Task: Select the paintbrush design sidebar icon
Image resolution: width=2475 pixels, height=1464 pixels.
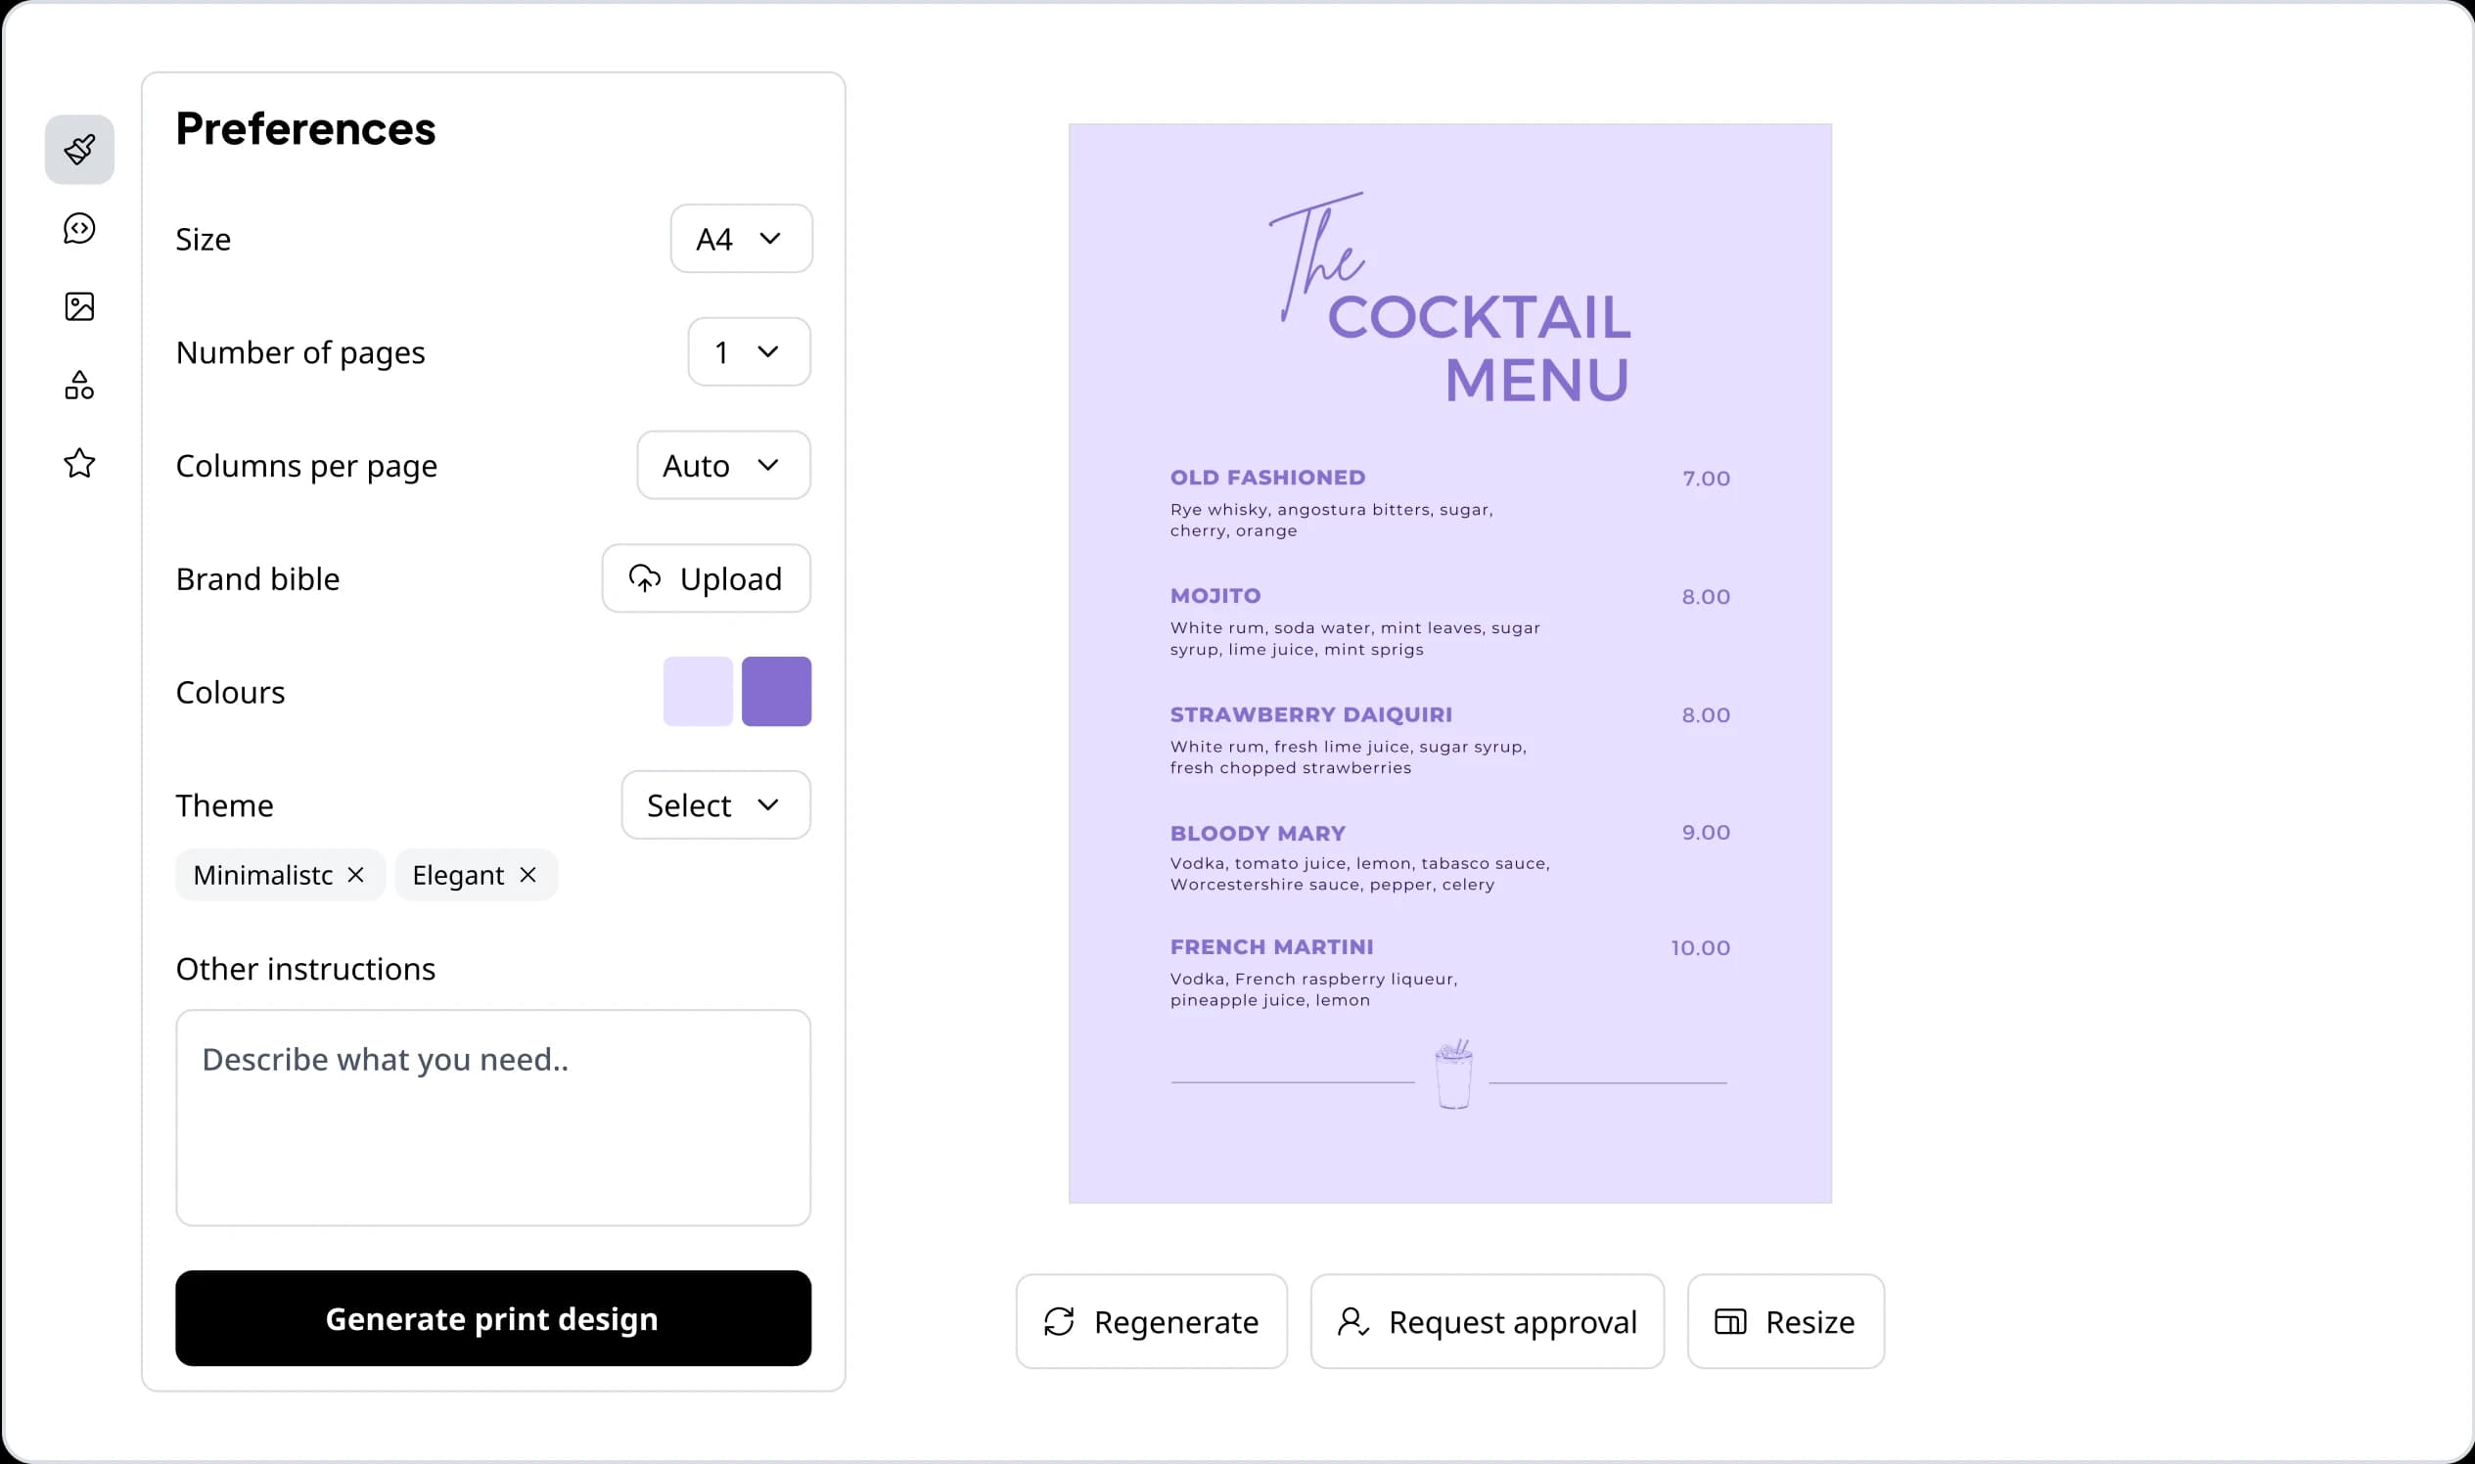Action: tap(79, 150)
